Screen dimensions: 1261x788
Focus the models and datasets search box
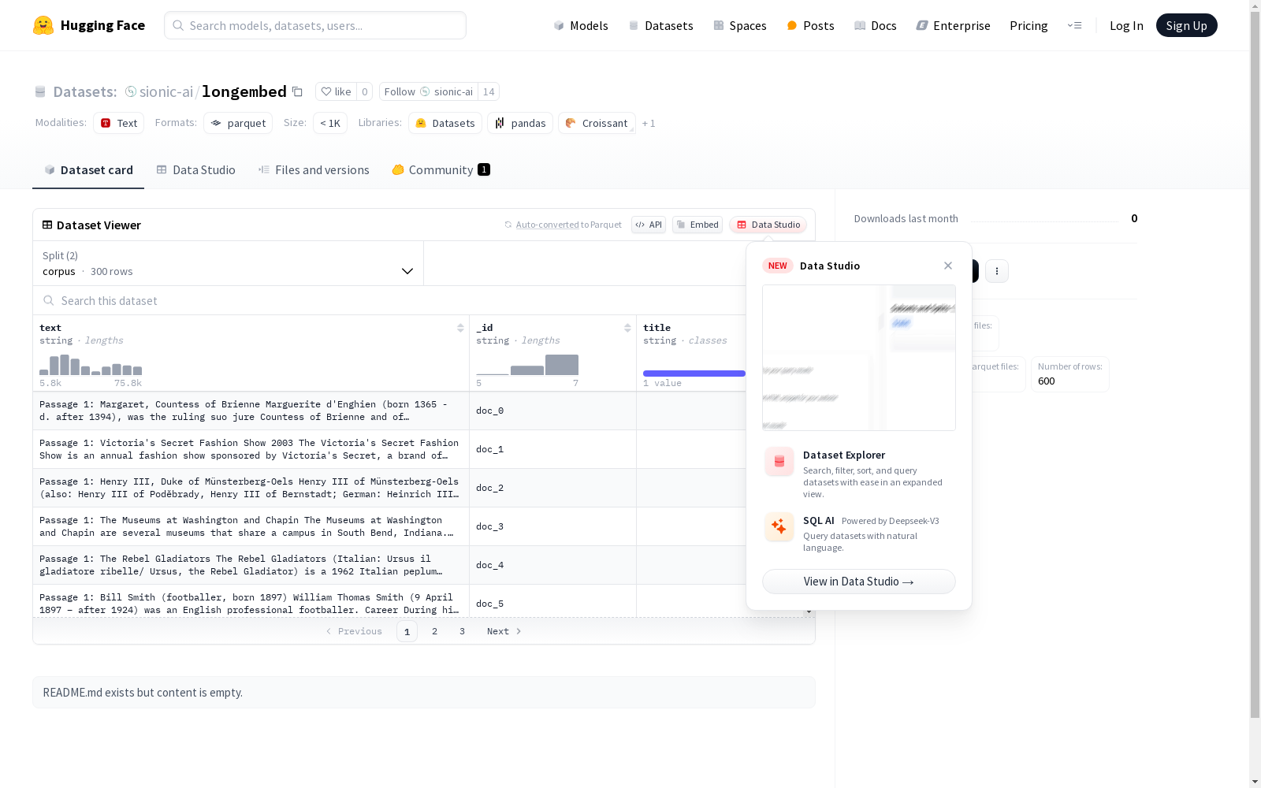[x=315, y=25]
